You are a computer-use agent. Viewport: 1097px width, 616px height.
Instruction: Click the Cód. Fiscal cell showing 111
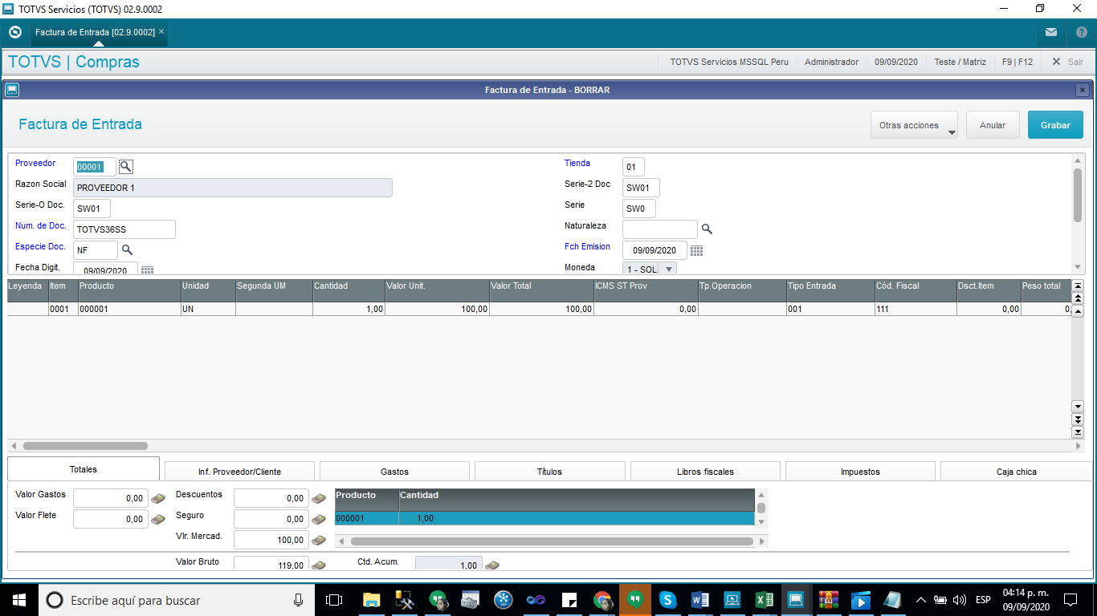[916, 309]
